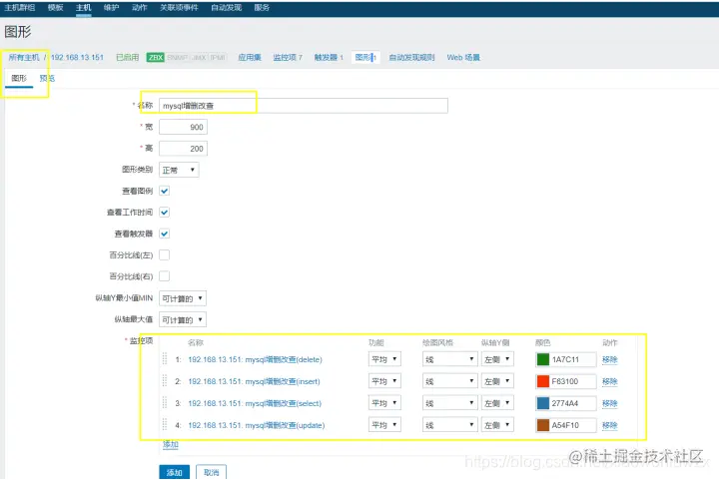The width and height of the screenshot is (719, 480).
Task: Remove the delete item via 移除
Action: pyautogui.click(x=610, y=359)
